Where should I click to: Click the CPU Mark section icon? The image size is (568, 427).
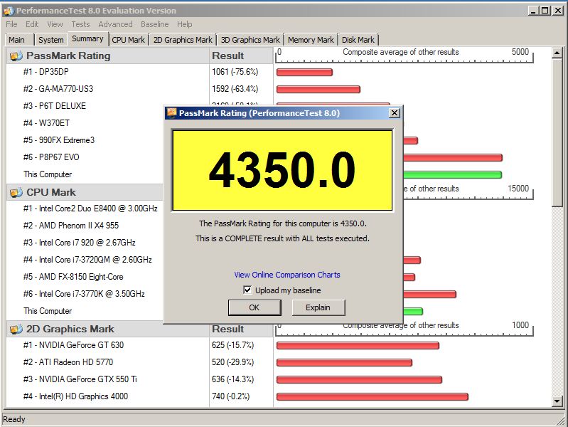point(16,192)
